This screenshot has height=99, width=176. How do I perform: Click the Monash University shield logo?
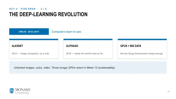coord(12,91)
